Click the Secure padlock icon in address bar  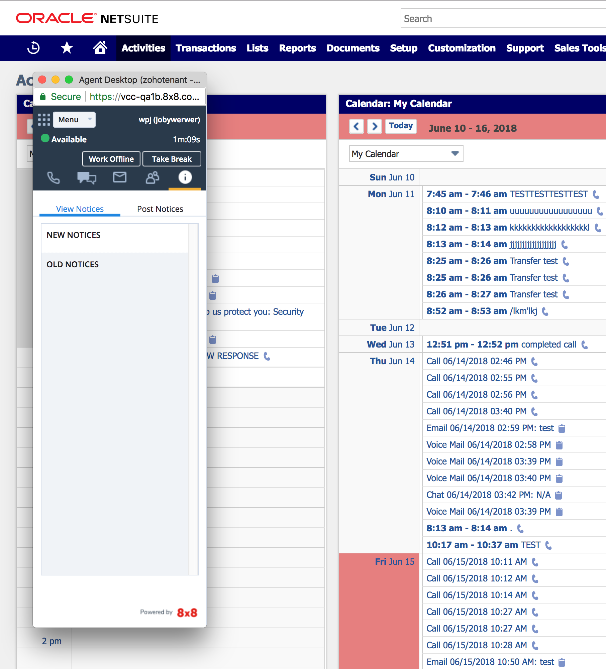[x=43, y=97]
